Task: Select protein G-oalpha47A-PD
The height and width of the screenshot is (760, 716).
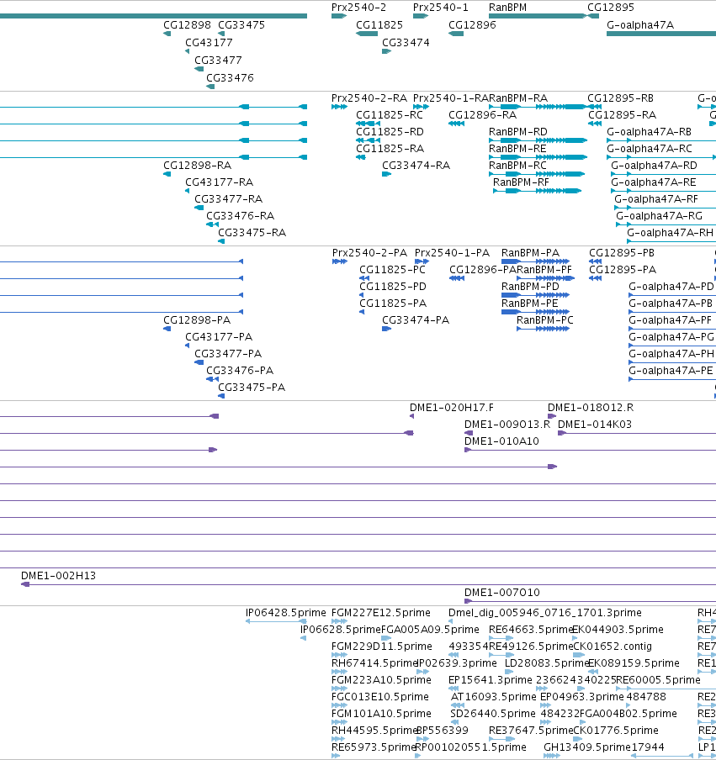Action: tap(671, 287)
